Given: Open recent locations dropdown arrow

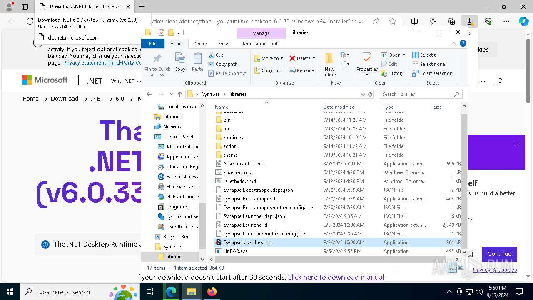Looking at the screenshot, I should 171,94.
